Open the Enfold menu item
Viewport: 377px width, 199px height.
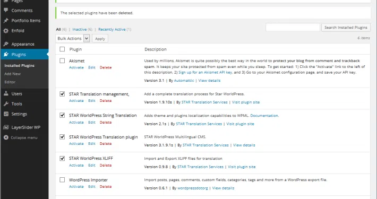click(18, 31)
